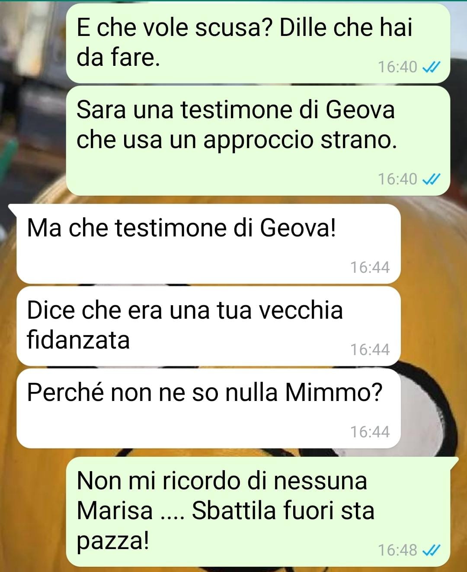Tap the 16:40 timestamp under 'approccio strano'
The image size is (467, 572).
(397, 179)
